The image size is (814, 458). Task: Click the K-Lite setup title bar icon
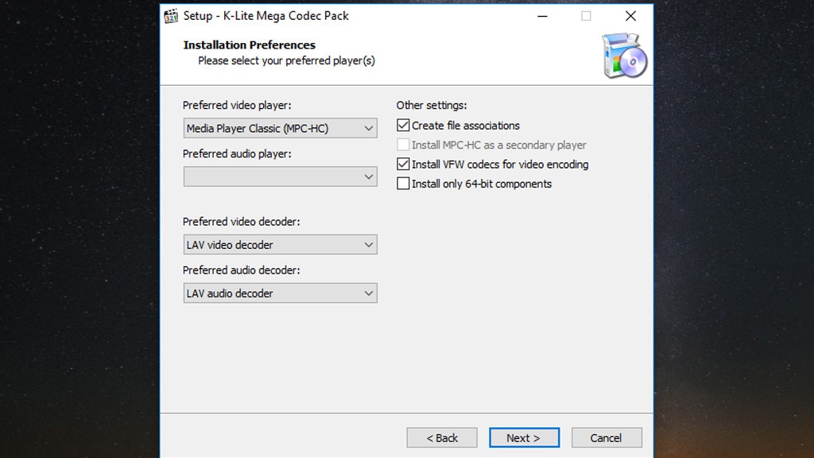click(x=172, y=16)
